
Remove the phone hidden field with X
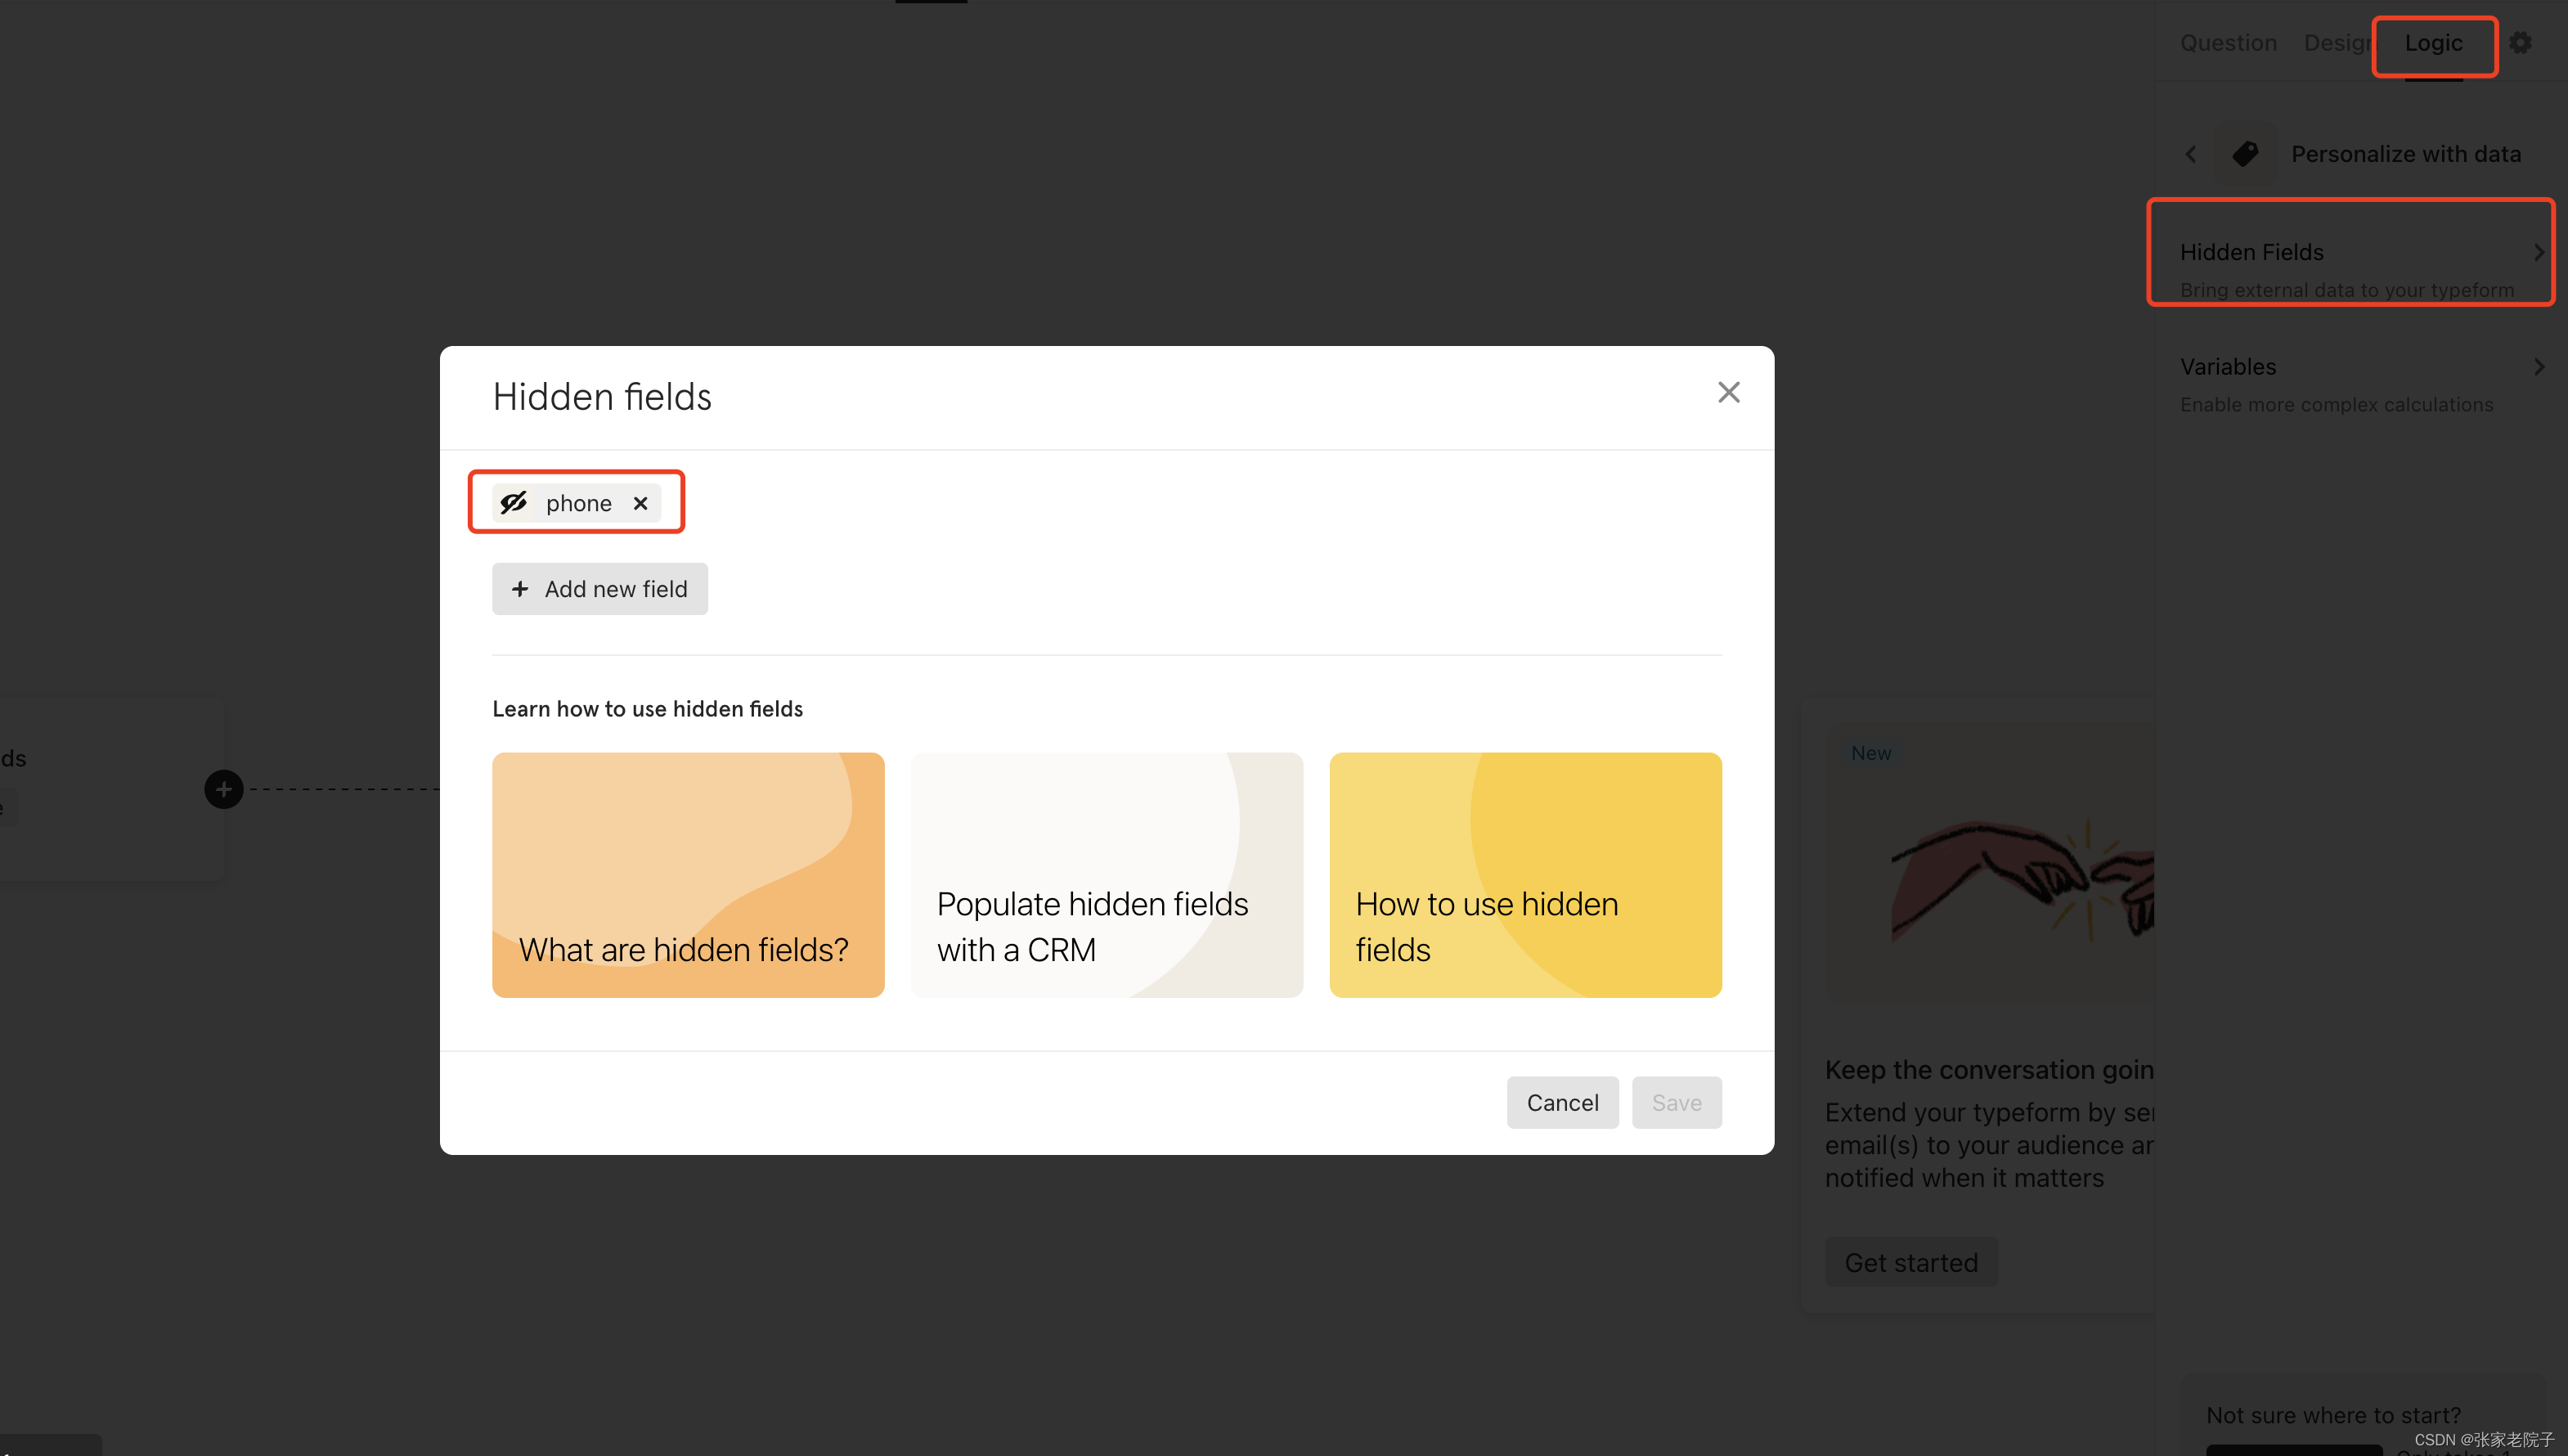(640, 503)
